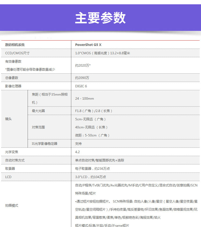Select the 总像素数 label
201x227 pixels.
12,78
